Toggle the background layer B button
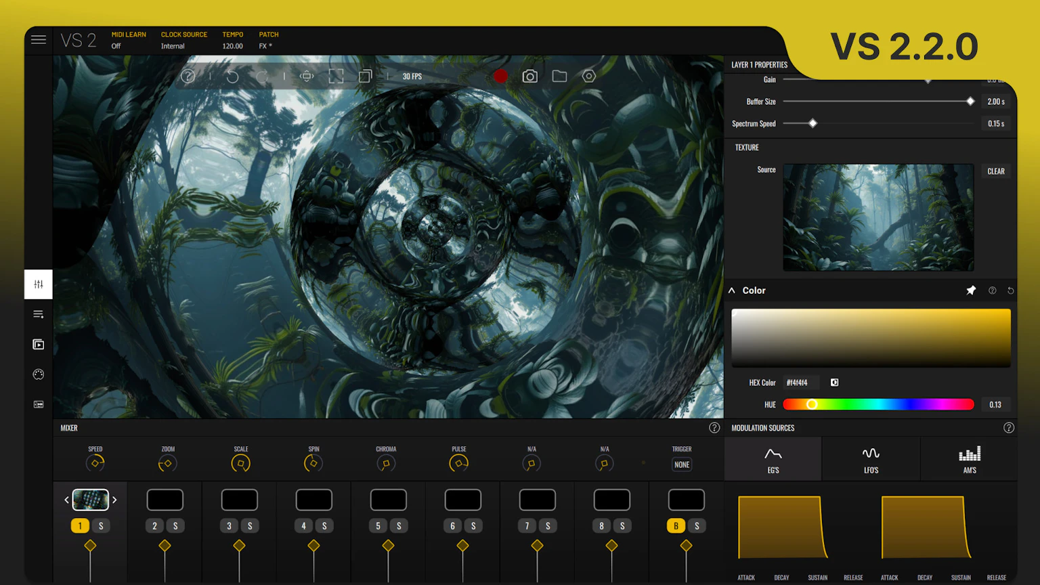 tap(676, 526)
